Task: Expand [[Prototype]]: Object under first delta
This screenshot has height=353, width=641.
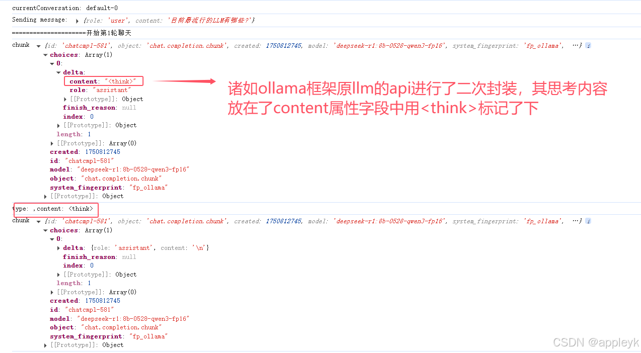Action: [x=65, y=99]
